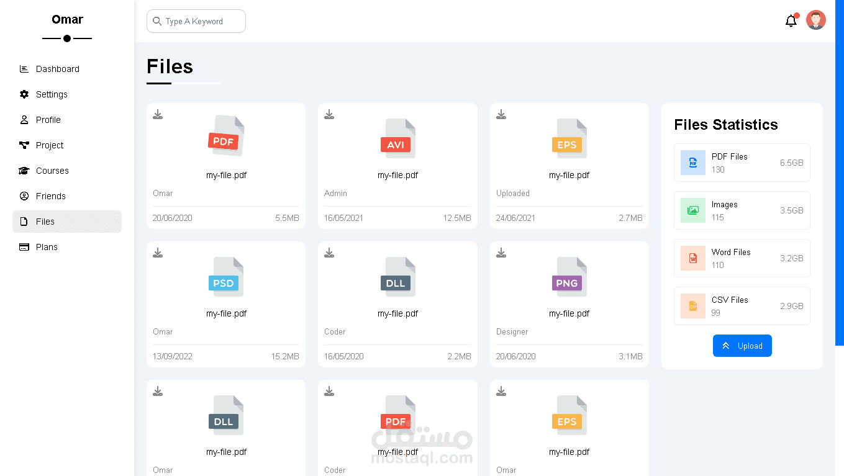Click the Word Files label in statistics
The height and width of the screenshot is (476, 844).
coord(731,252)
